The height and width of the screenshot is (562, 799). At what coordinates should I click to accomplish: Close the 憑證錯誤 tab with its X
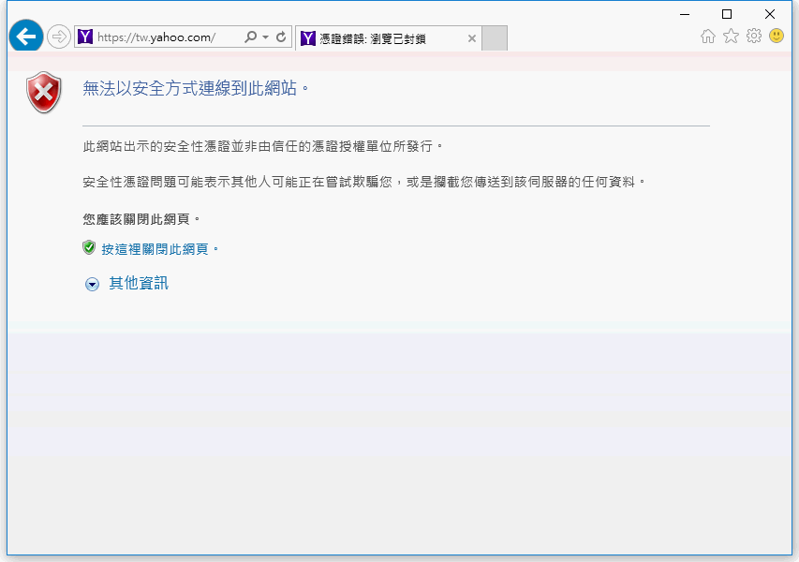[x=472, y=38]
